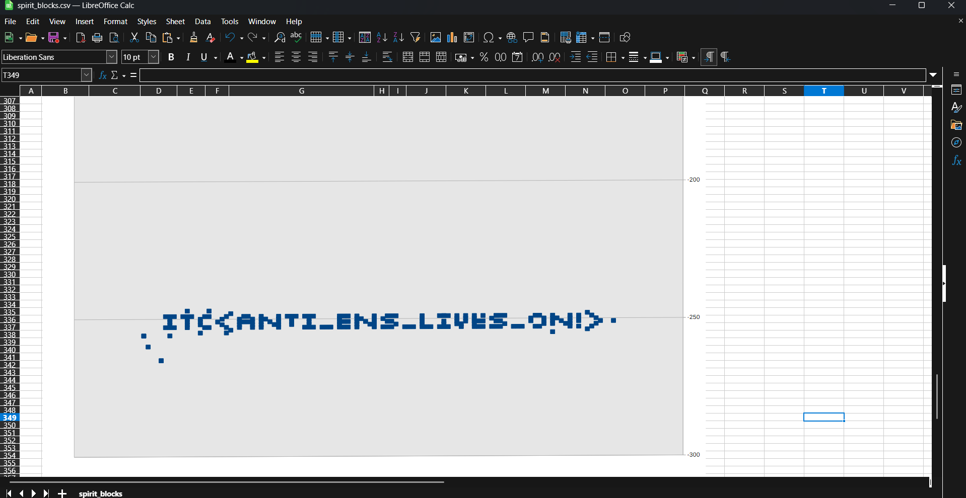
Task: Open the Sheet menu
Action: (x=175, y=21)
